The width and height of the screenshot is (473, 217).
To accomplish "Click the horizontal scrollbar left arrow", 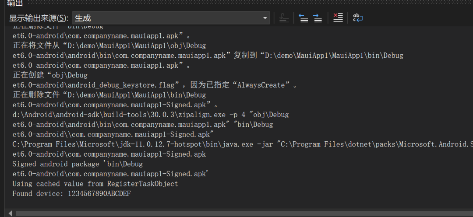I will coord(10,213).
